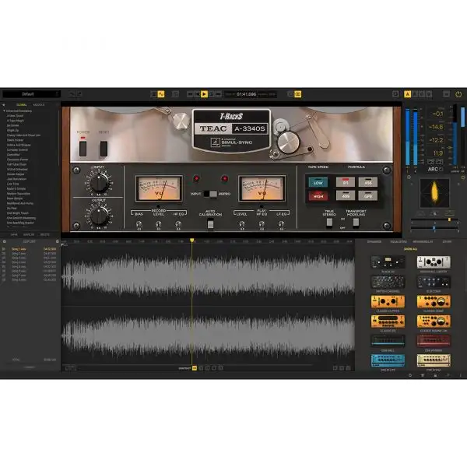This screenshot has height=467, width=467.
Task: Open the Default preset dropdown
Action: pos(31,94)
